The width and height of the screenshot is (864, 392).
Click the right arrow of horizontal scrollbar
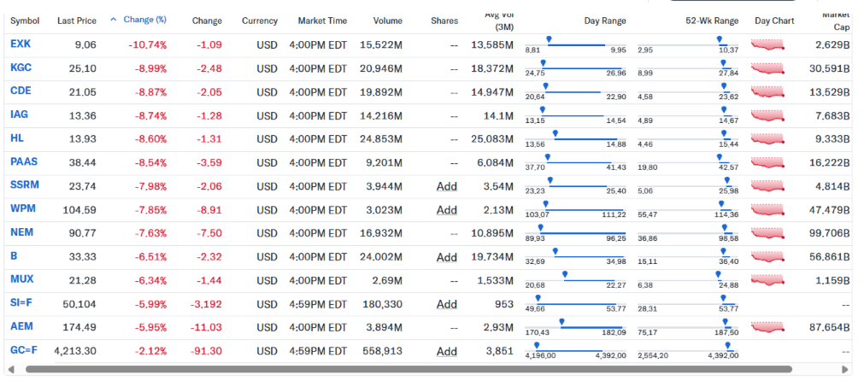[846, 369]
